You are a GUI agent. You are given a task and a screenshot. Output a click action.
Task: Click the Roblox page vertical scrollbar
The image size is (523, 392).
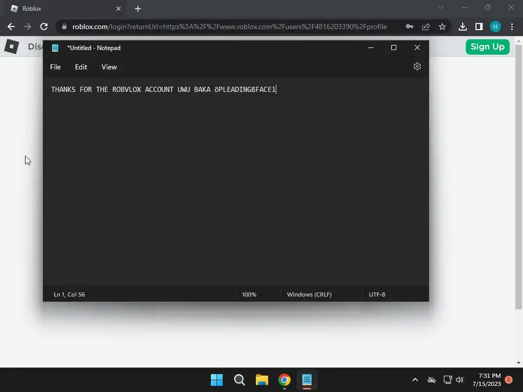(x=518, y=177)
